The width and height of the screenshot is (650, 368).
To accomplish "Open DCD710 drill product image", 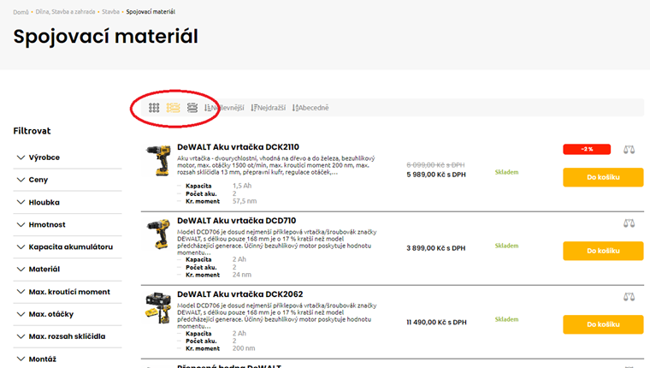I will (x=158, y=234).
